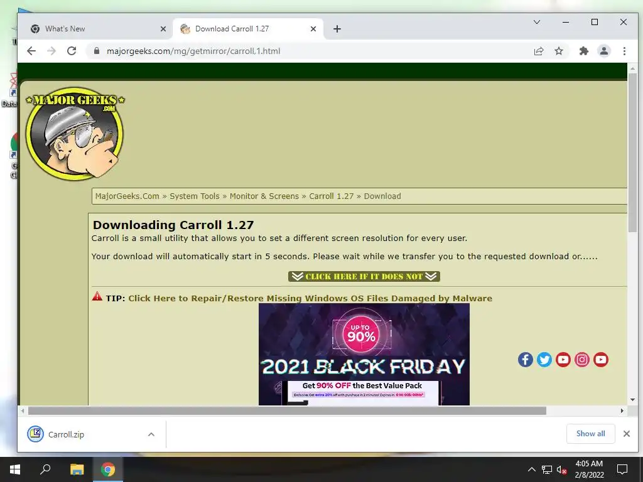Open the network tray icon
This screenshot has width=643, height=482.
pyautogui.click(x=547, y=469)
